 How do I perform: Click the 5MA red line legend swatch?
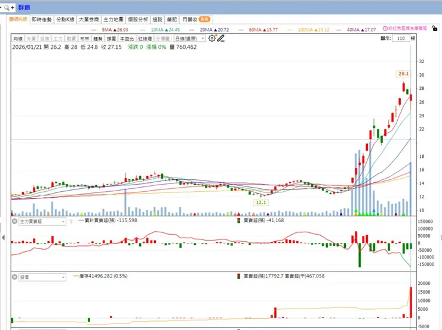[94, 30]
